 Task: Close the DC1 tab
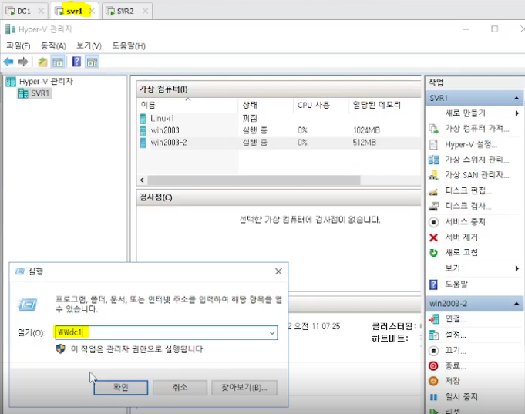point(41,11)
